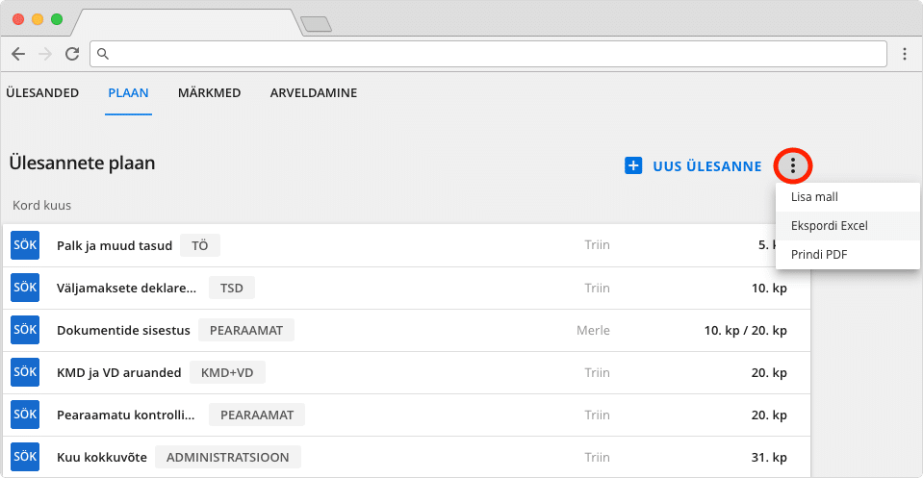
Task: Click SÖK badge on KMD ja VD aruanded row
Action: (25, 372)
